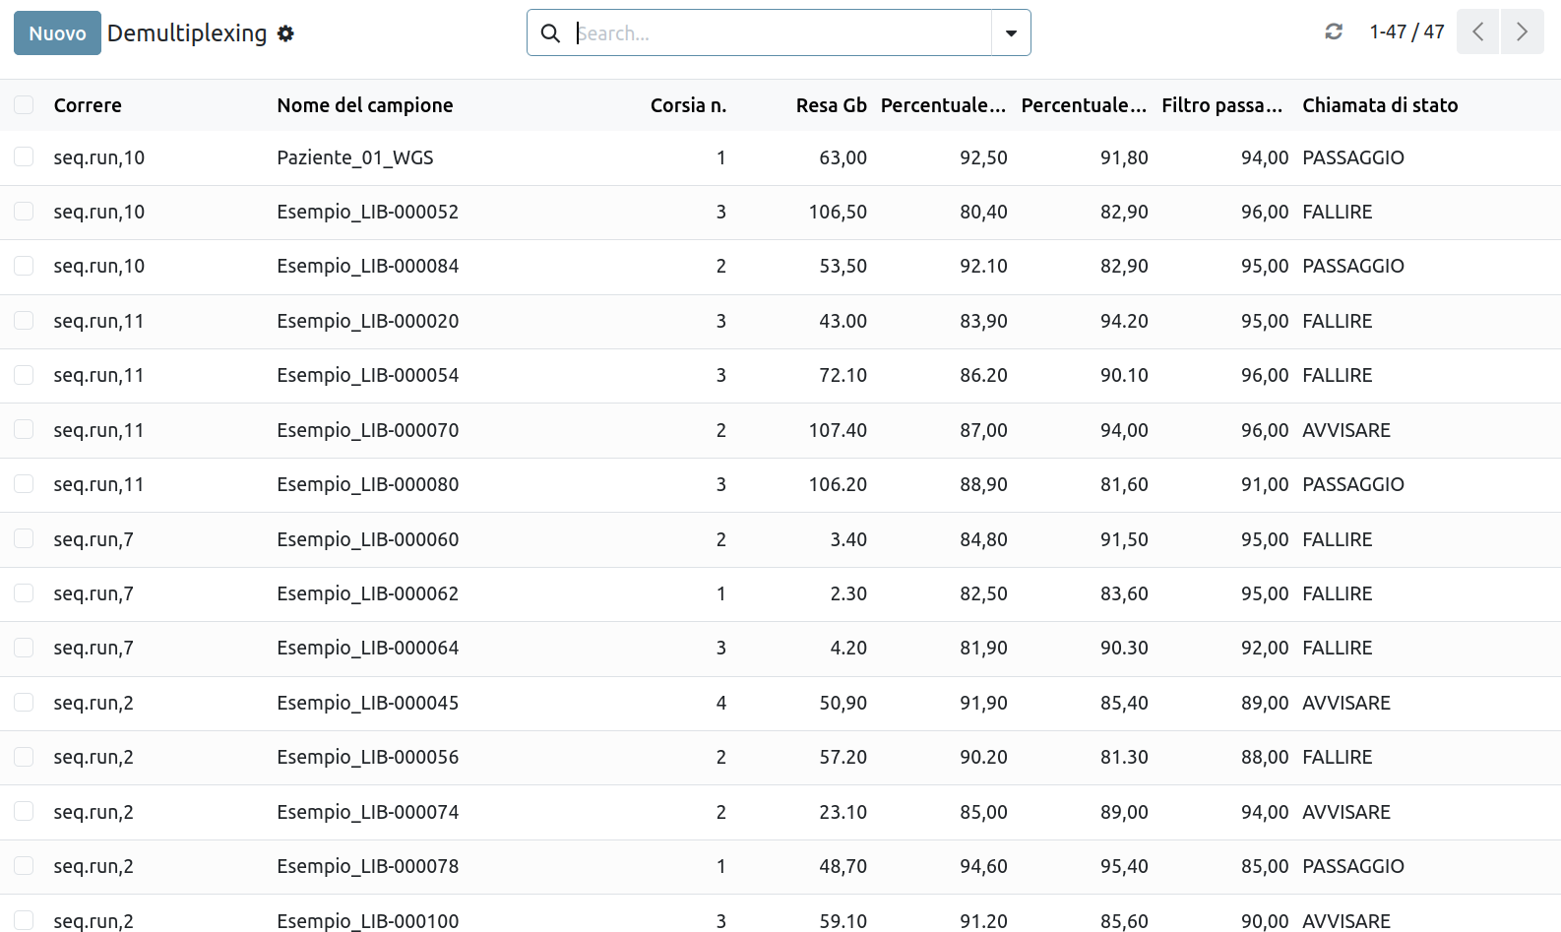
Task: Sort by Chiamata di stato column header
Action: pyautogui.click(x=1380, y=105)
